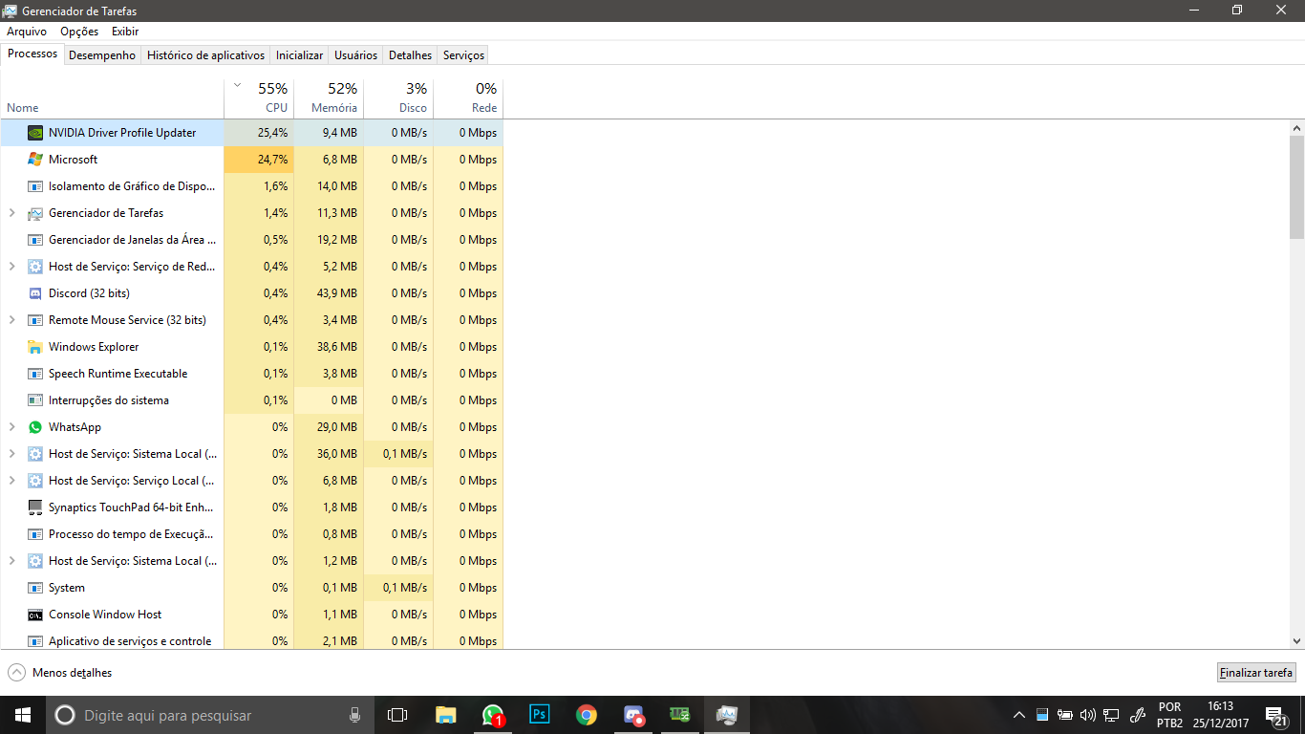Click the scrollbar down arrow
1305x734 pixels.
(x=1296, y=641)
